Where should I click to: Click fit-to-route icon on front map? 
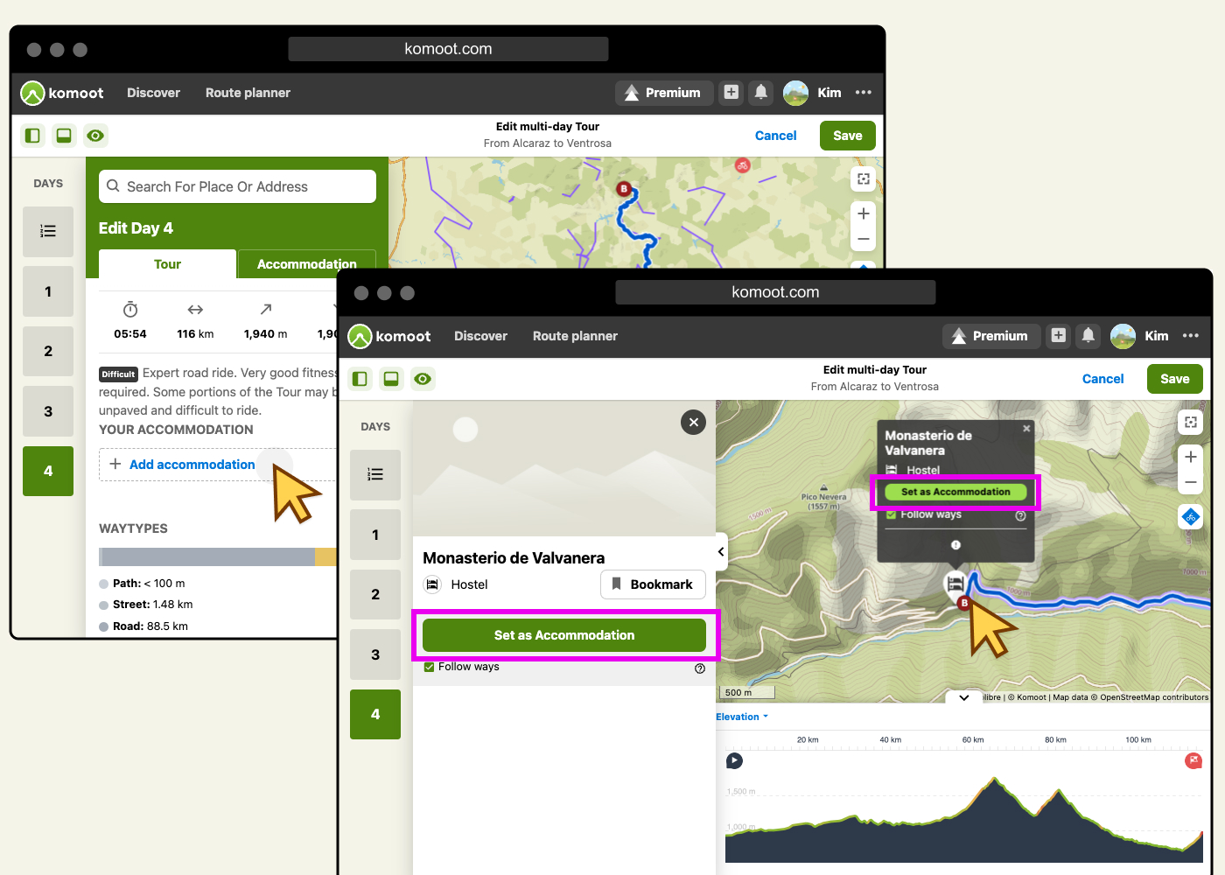point(1191,422)
